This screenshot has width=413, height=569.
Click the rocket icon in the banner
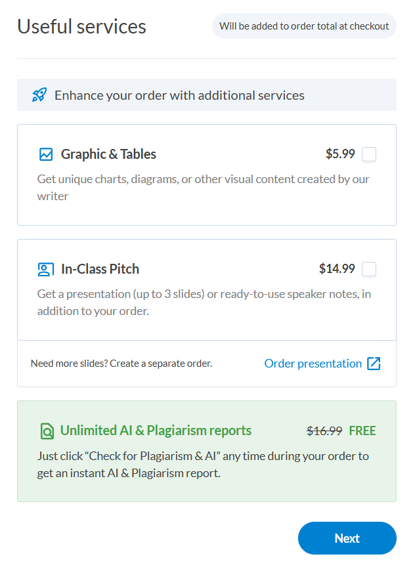click(x=39, y=95)
